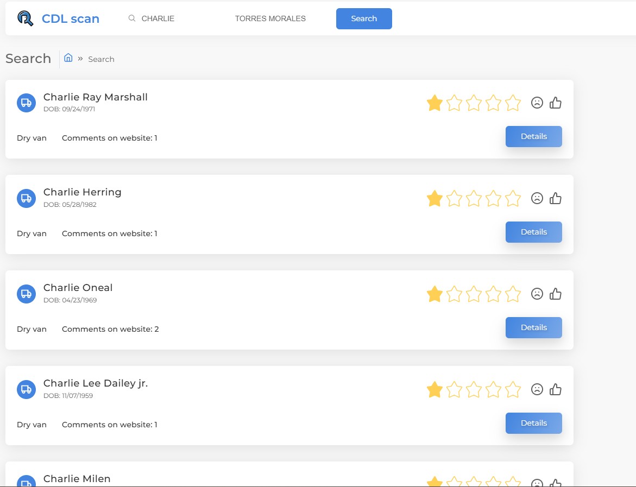Give Charlie Herring a three-star rating
Screen dimensions: 636x487
pyautogui.click(x=474, y=198)
